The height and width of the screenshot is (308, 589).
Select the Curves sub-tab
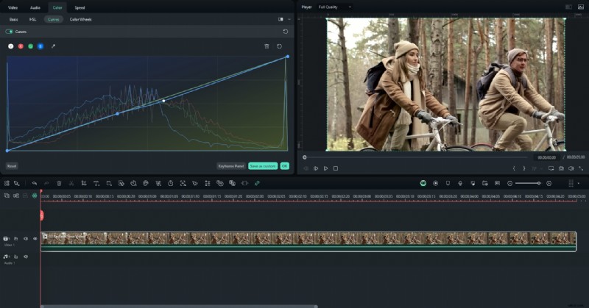click(53, 20)
